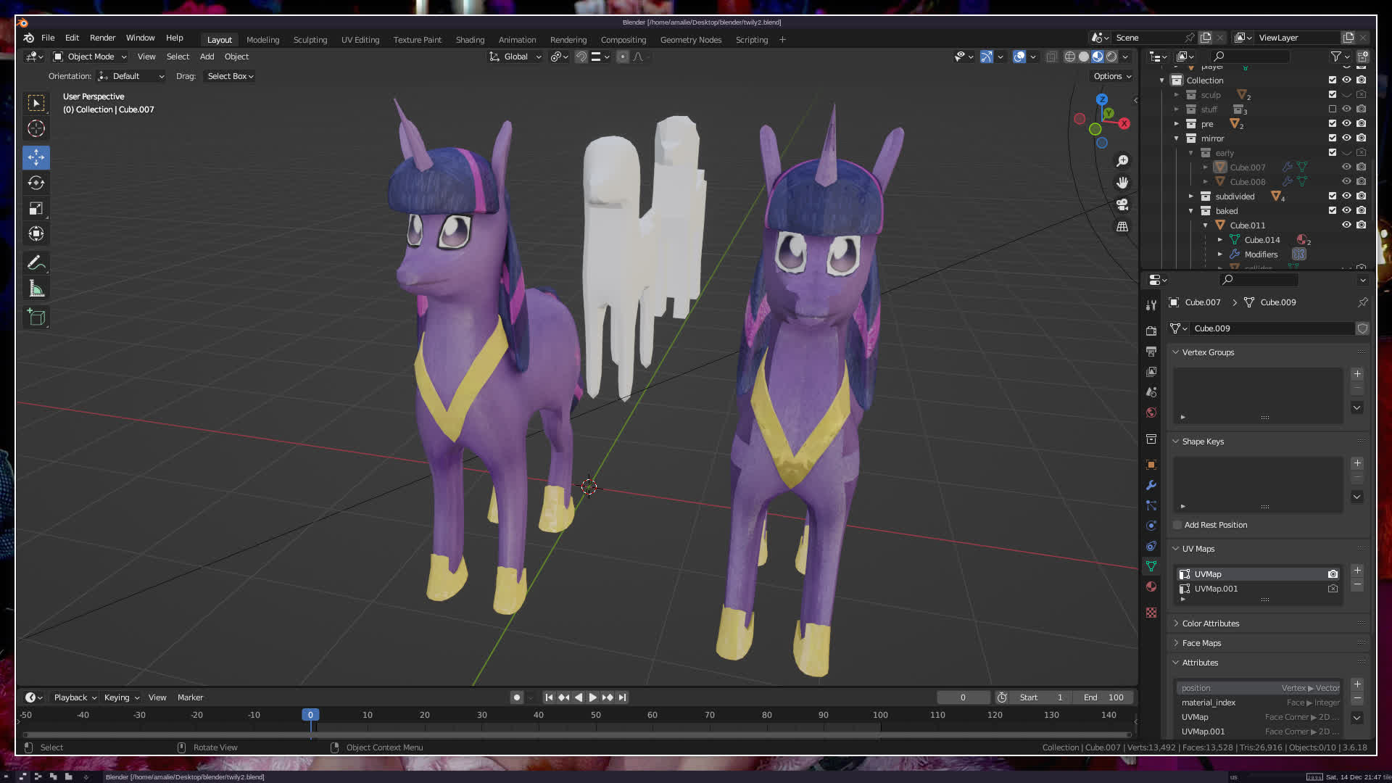1392x783 pixels.
Task: Hide Cube.011 with its eye icon
Action: tap(1346, 225)
